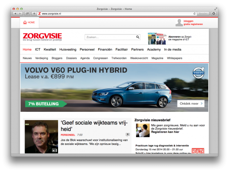
Task: Open the In de media menu item
Action: (173, 50)
